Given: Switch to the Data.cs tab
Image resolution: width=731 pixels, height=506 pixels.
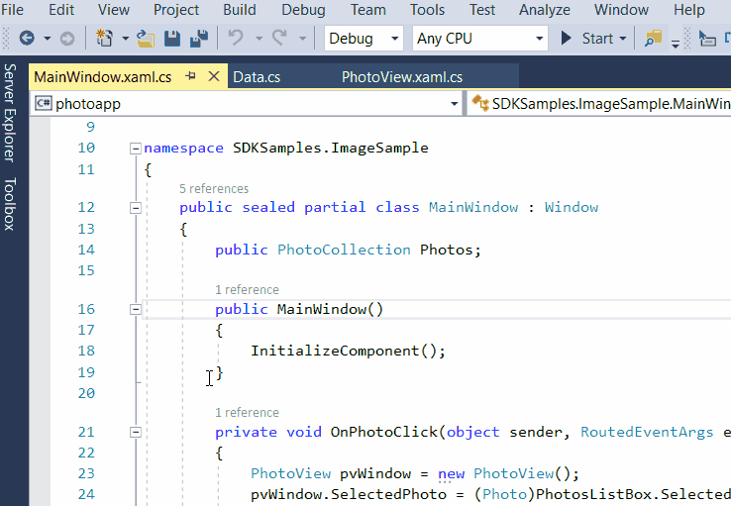Looking at the screenshot, I should point(257,77).
